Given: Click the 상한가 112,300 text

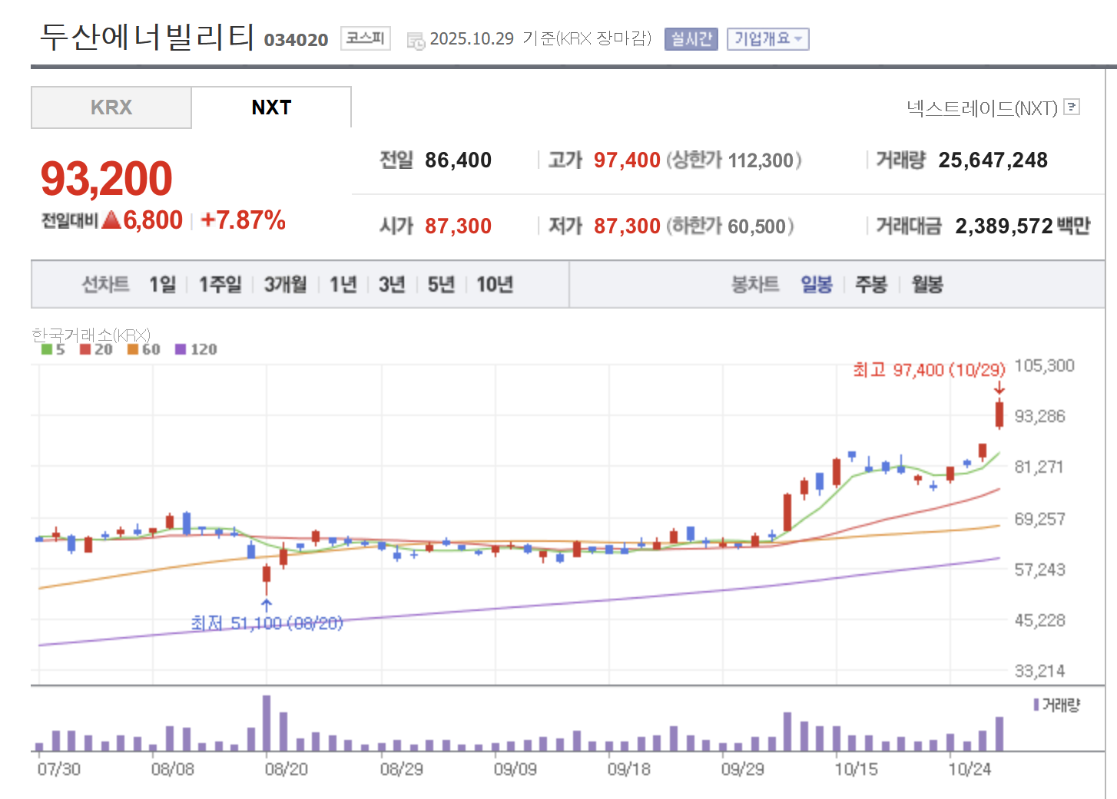Looking at the screenshot, I should [x=734, y=160].
